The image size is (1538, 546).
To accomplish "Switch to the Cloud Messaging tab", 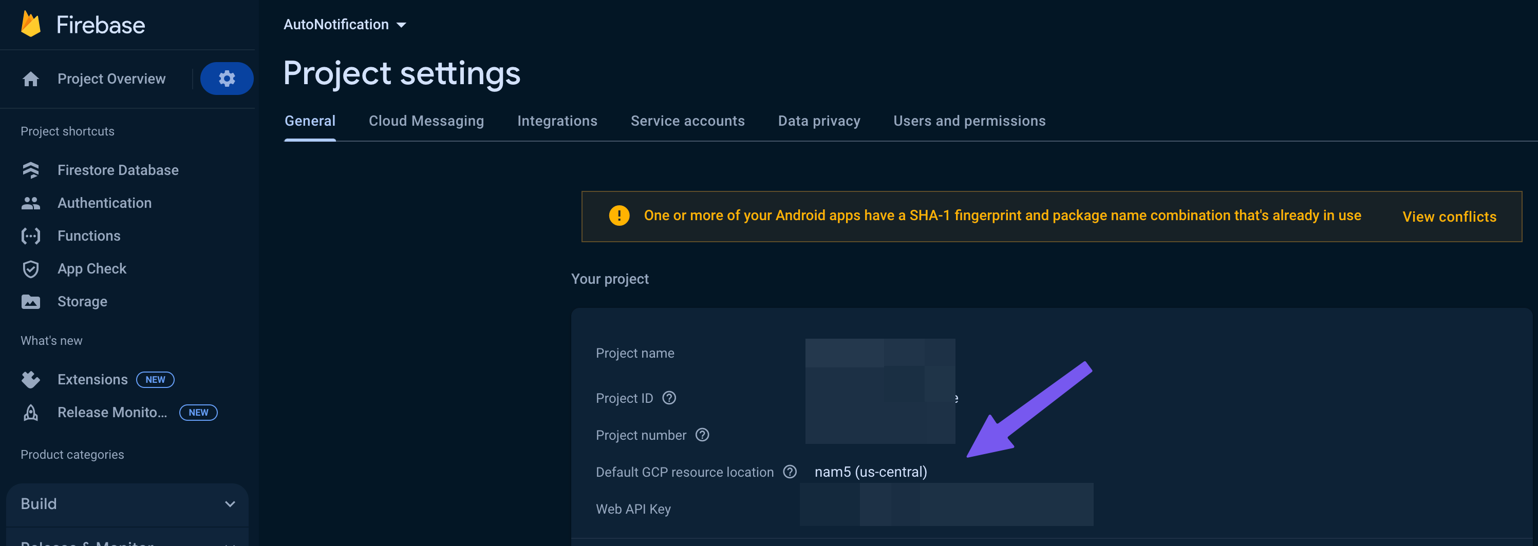I will click(426, 121).
